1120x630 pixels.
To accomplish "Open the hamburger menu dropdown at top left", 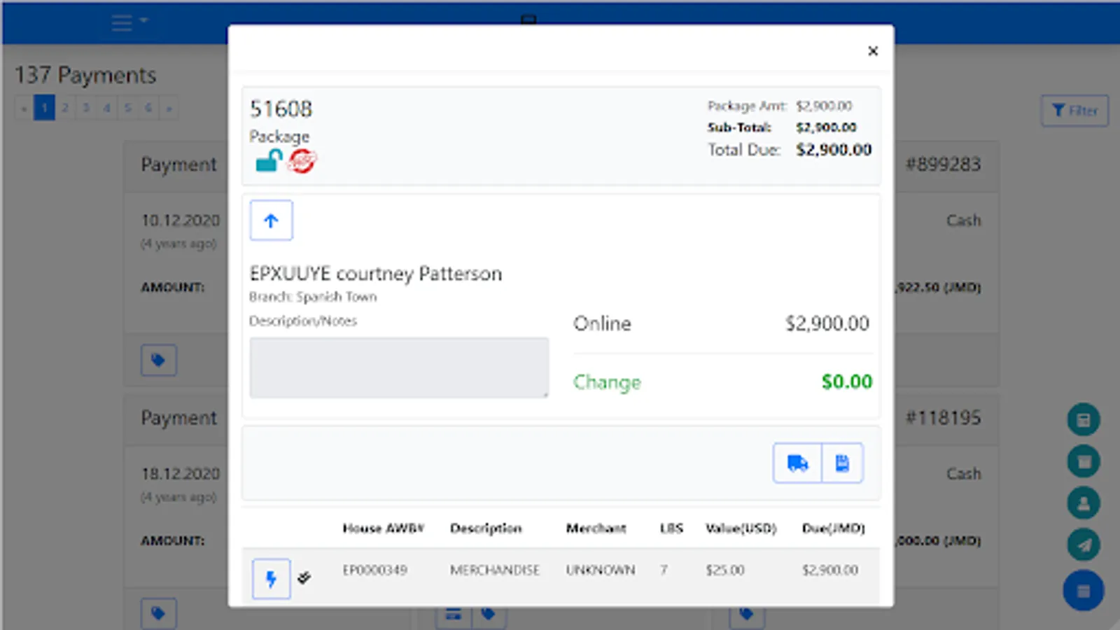I will (127, 22).
